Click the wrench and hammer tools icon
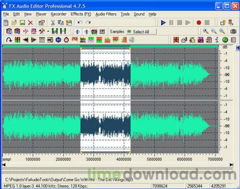 [x=42, y=31]
